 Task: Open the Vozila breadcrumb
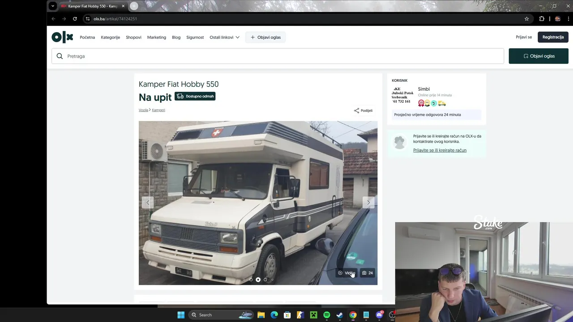(x=143, y=110)
